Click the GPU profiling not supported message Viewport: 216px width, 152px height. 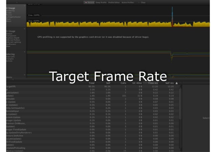(x=93, y=37)
